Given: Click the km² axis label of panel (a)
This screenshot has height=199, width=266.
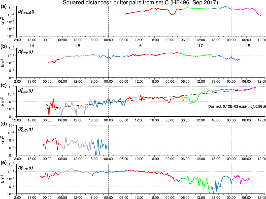Looking at the screenshot, I should [4, 22].
